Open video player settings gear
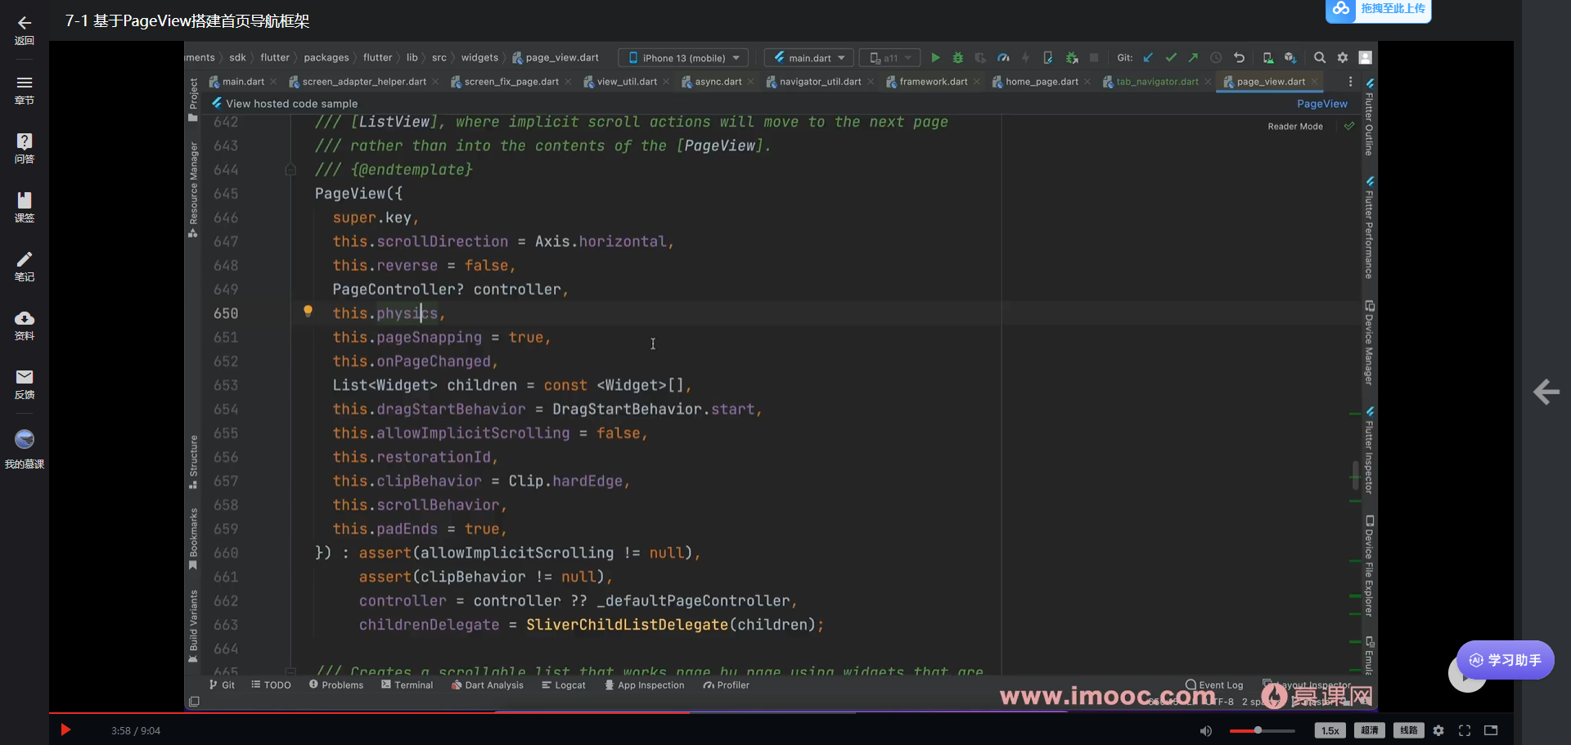1571x745 pixels. [x=1438, y=731]
